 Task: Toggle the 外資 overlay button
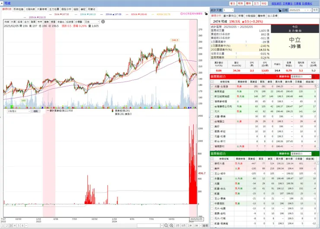tap(13, 22)
